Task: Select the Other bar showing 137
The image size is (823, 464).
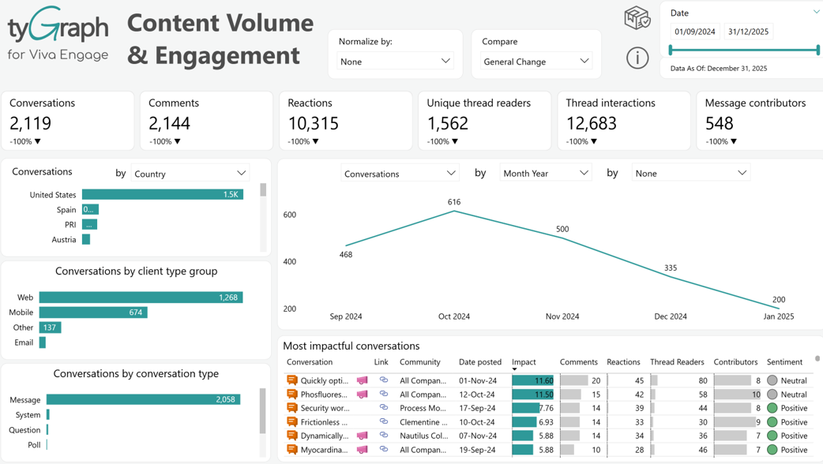Action: click(x=51, y=327)
